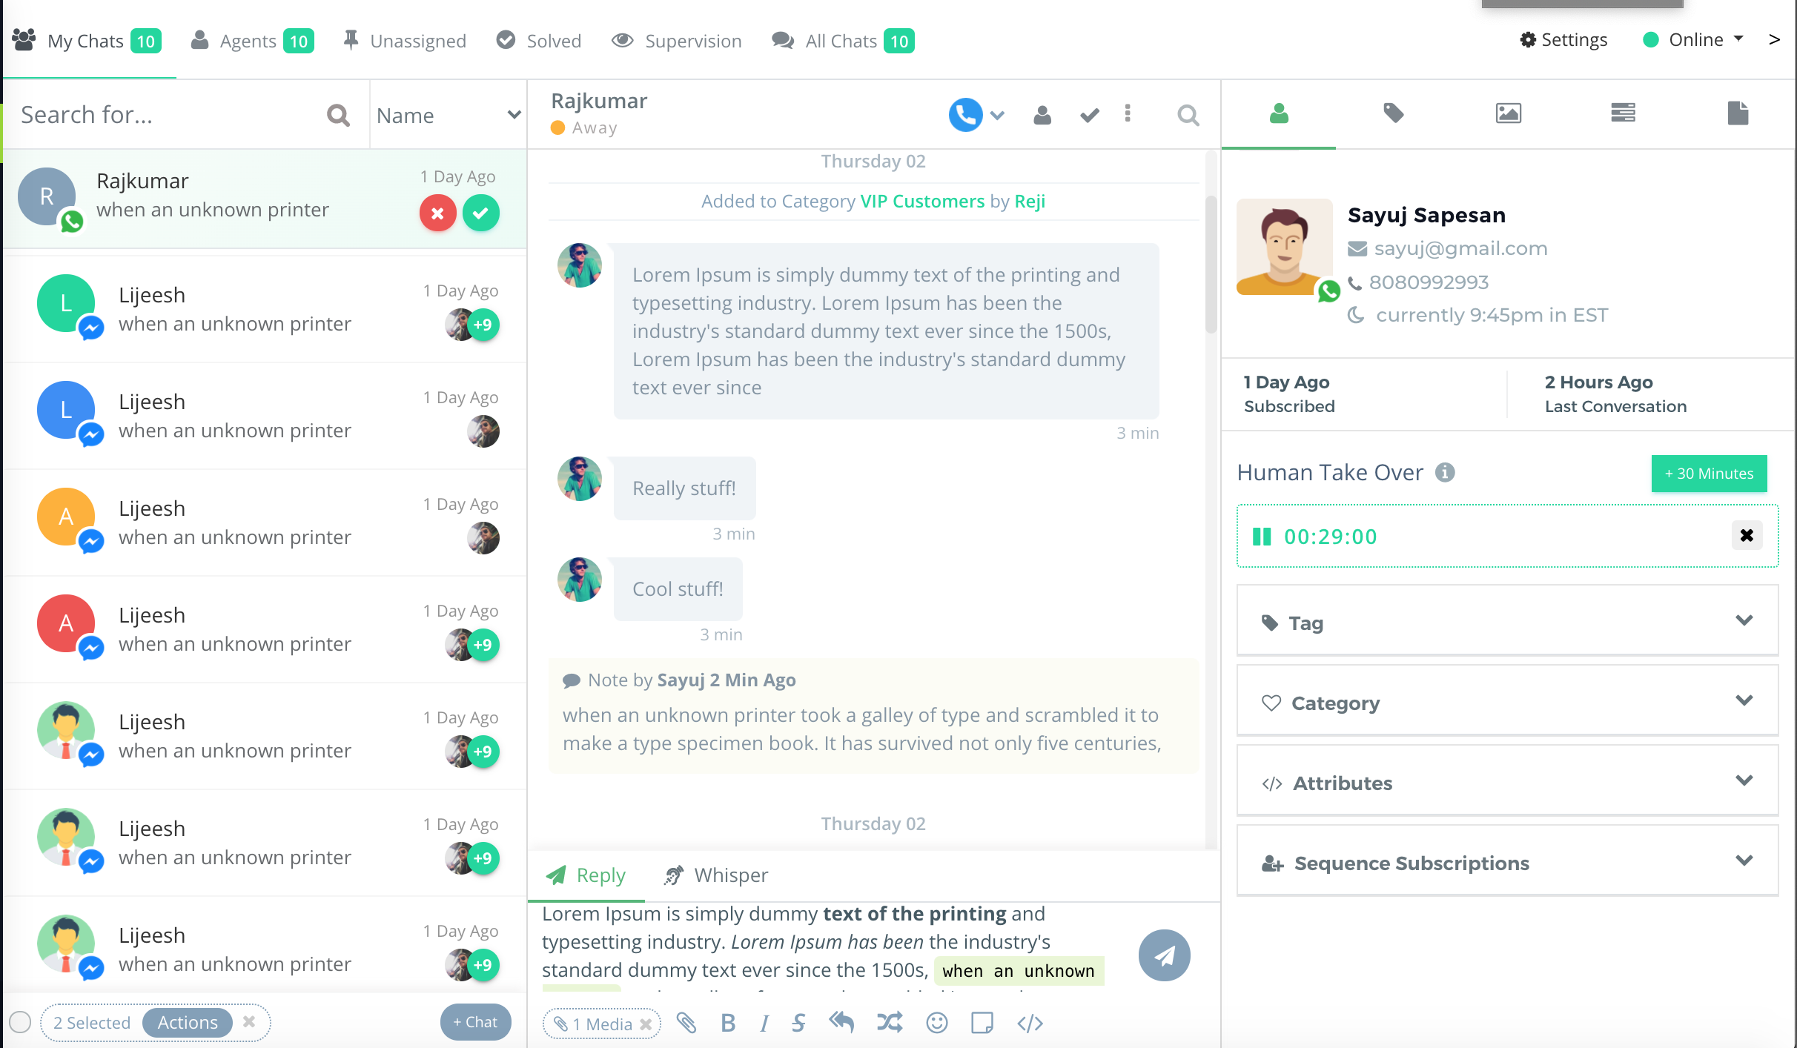Expand the Tag section

click(1507, 621)
